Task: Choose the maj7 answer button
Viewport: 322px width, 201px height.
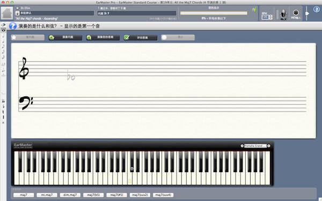Action: click(24, 195)
